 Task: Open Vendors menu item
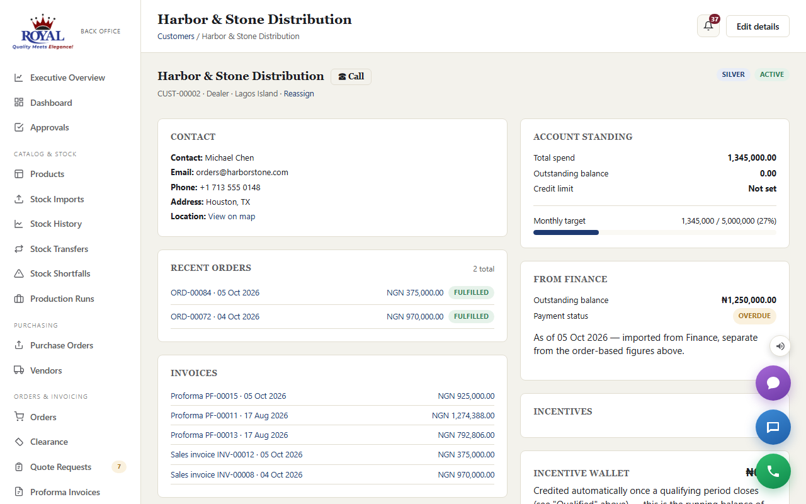tap(71, 370)
